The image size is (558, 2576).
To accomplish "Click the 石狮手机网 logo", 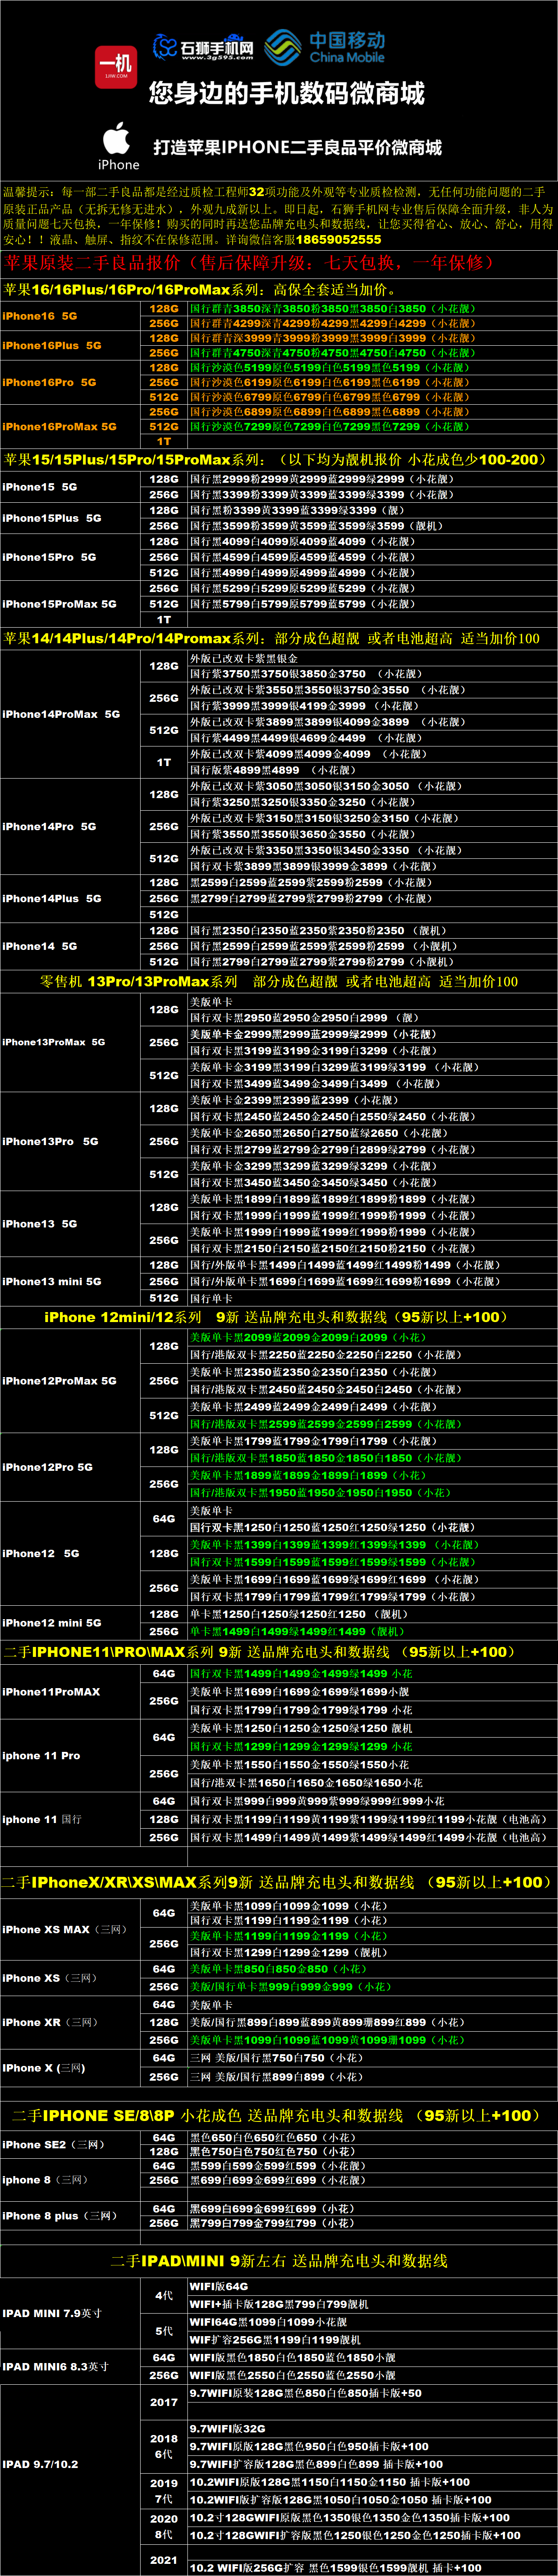I will 203,47.
